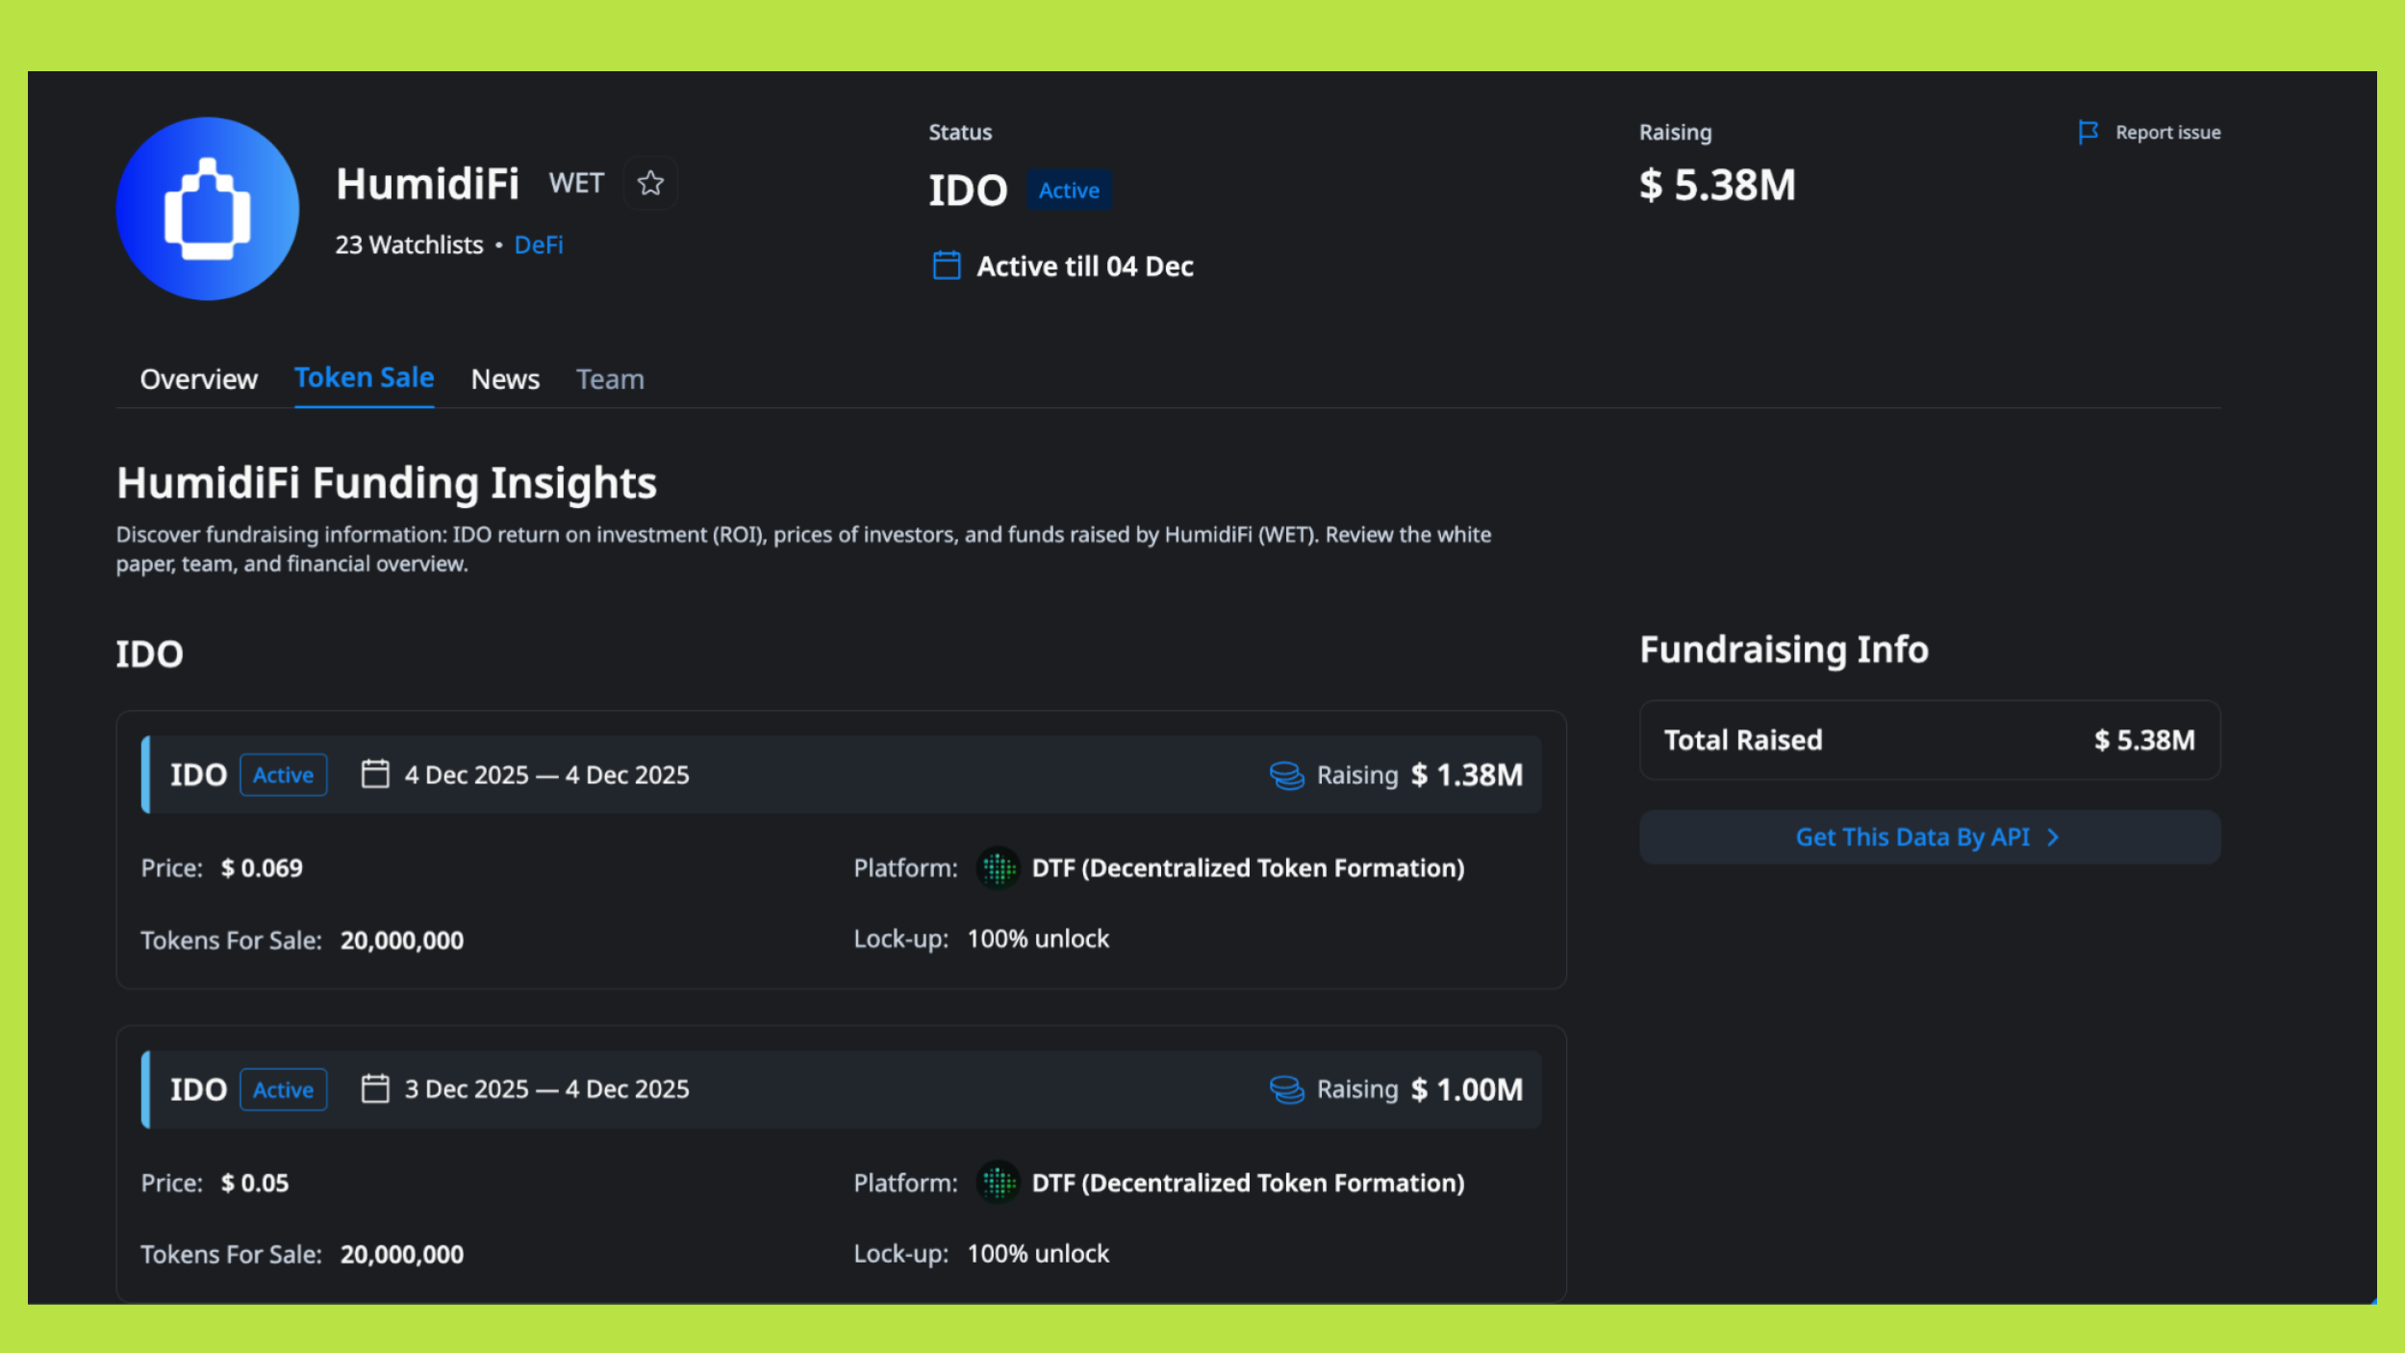Click the Get This Data By API button
The image size is (2405, 1353).
pyautogui.click(x=1911, y=837)
